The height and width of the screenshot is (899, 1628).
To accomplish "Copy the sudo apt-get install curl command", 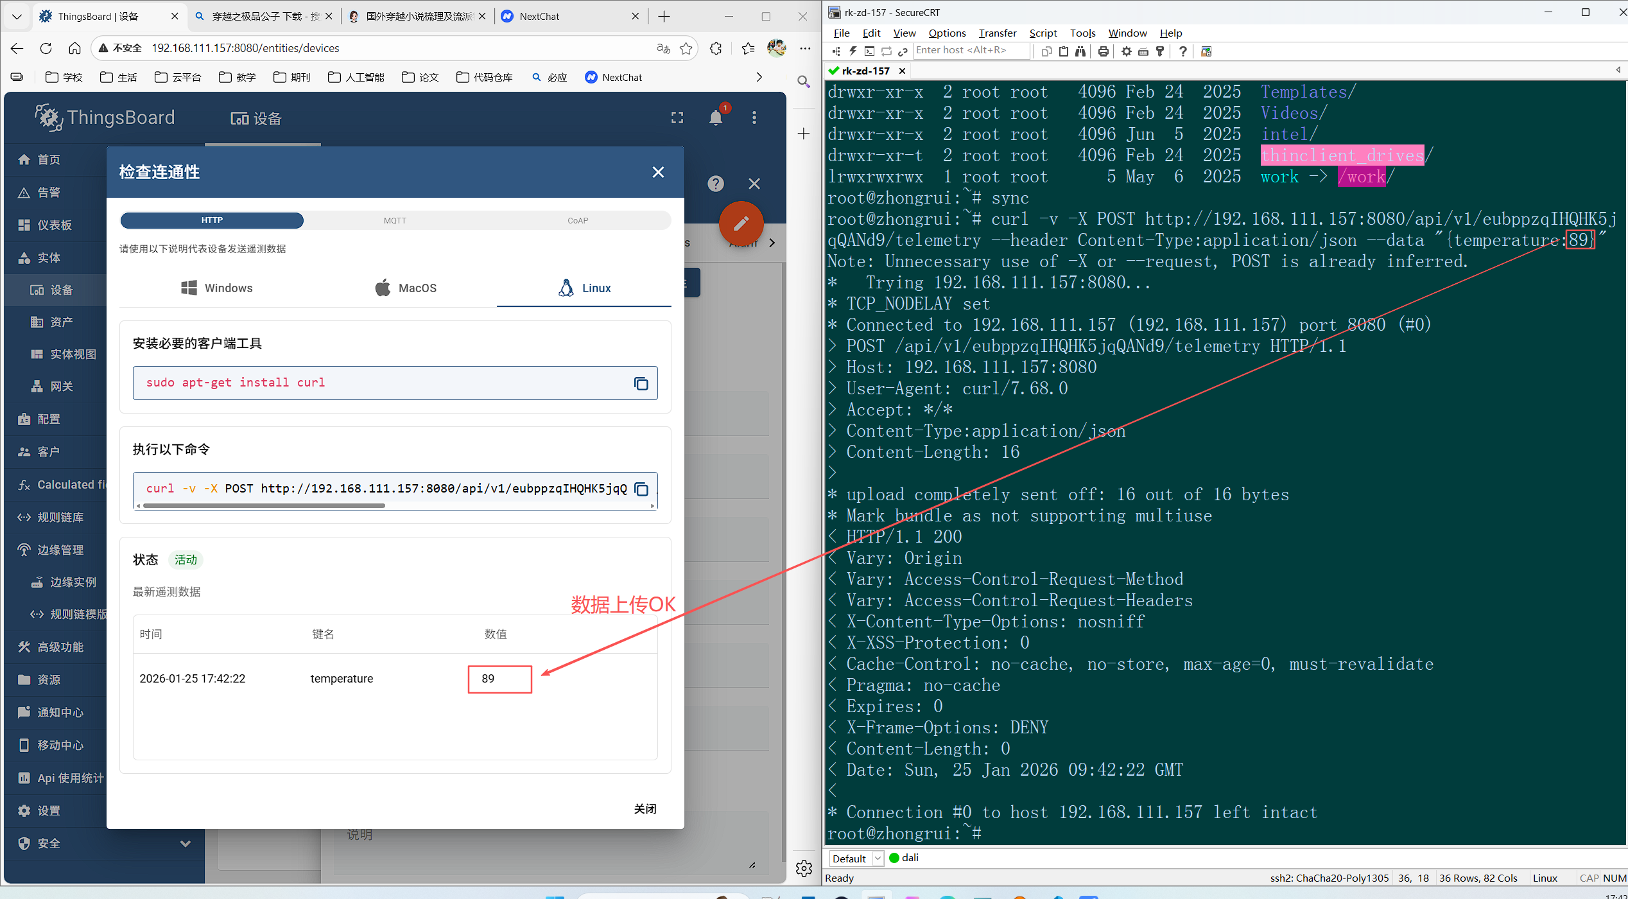I will point(641,383).
